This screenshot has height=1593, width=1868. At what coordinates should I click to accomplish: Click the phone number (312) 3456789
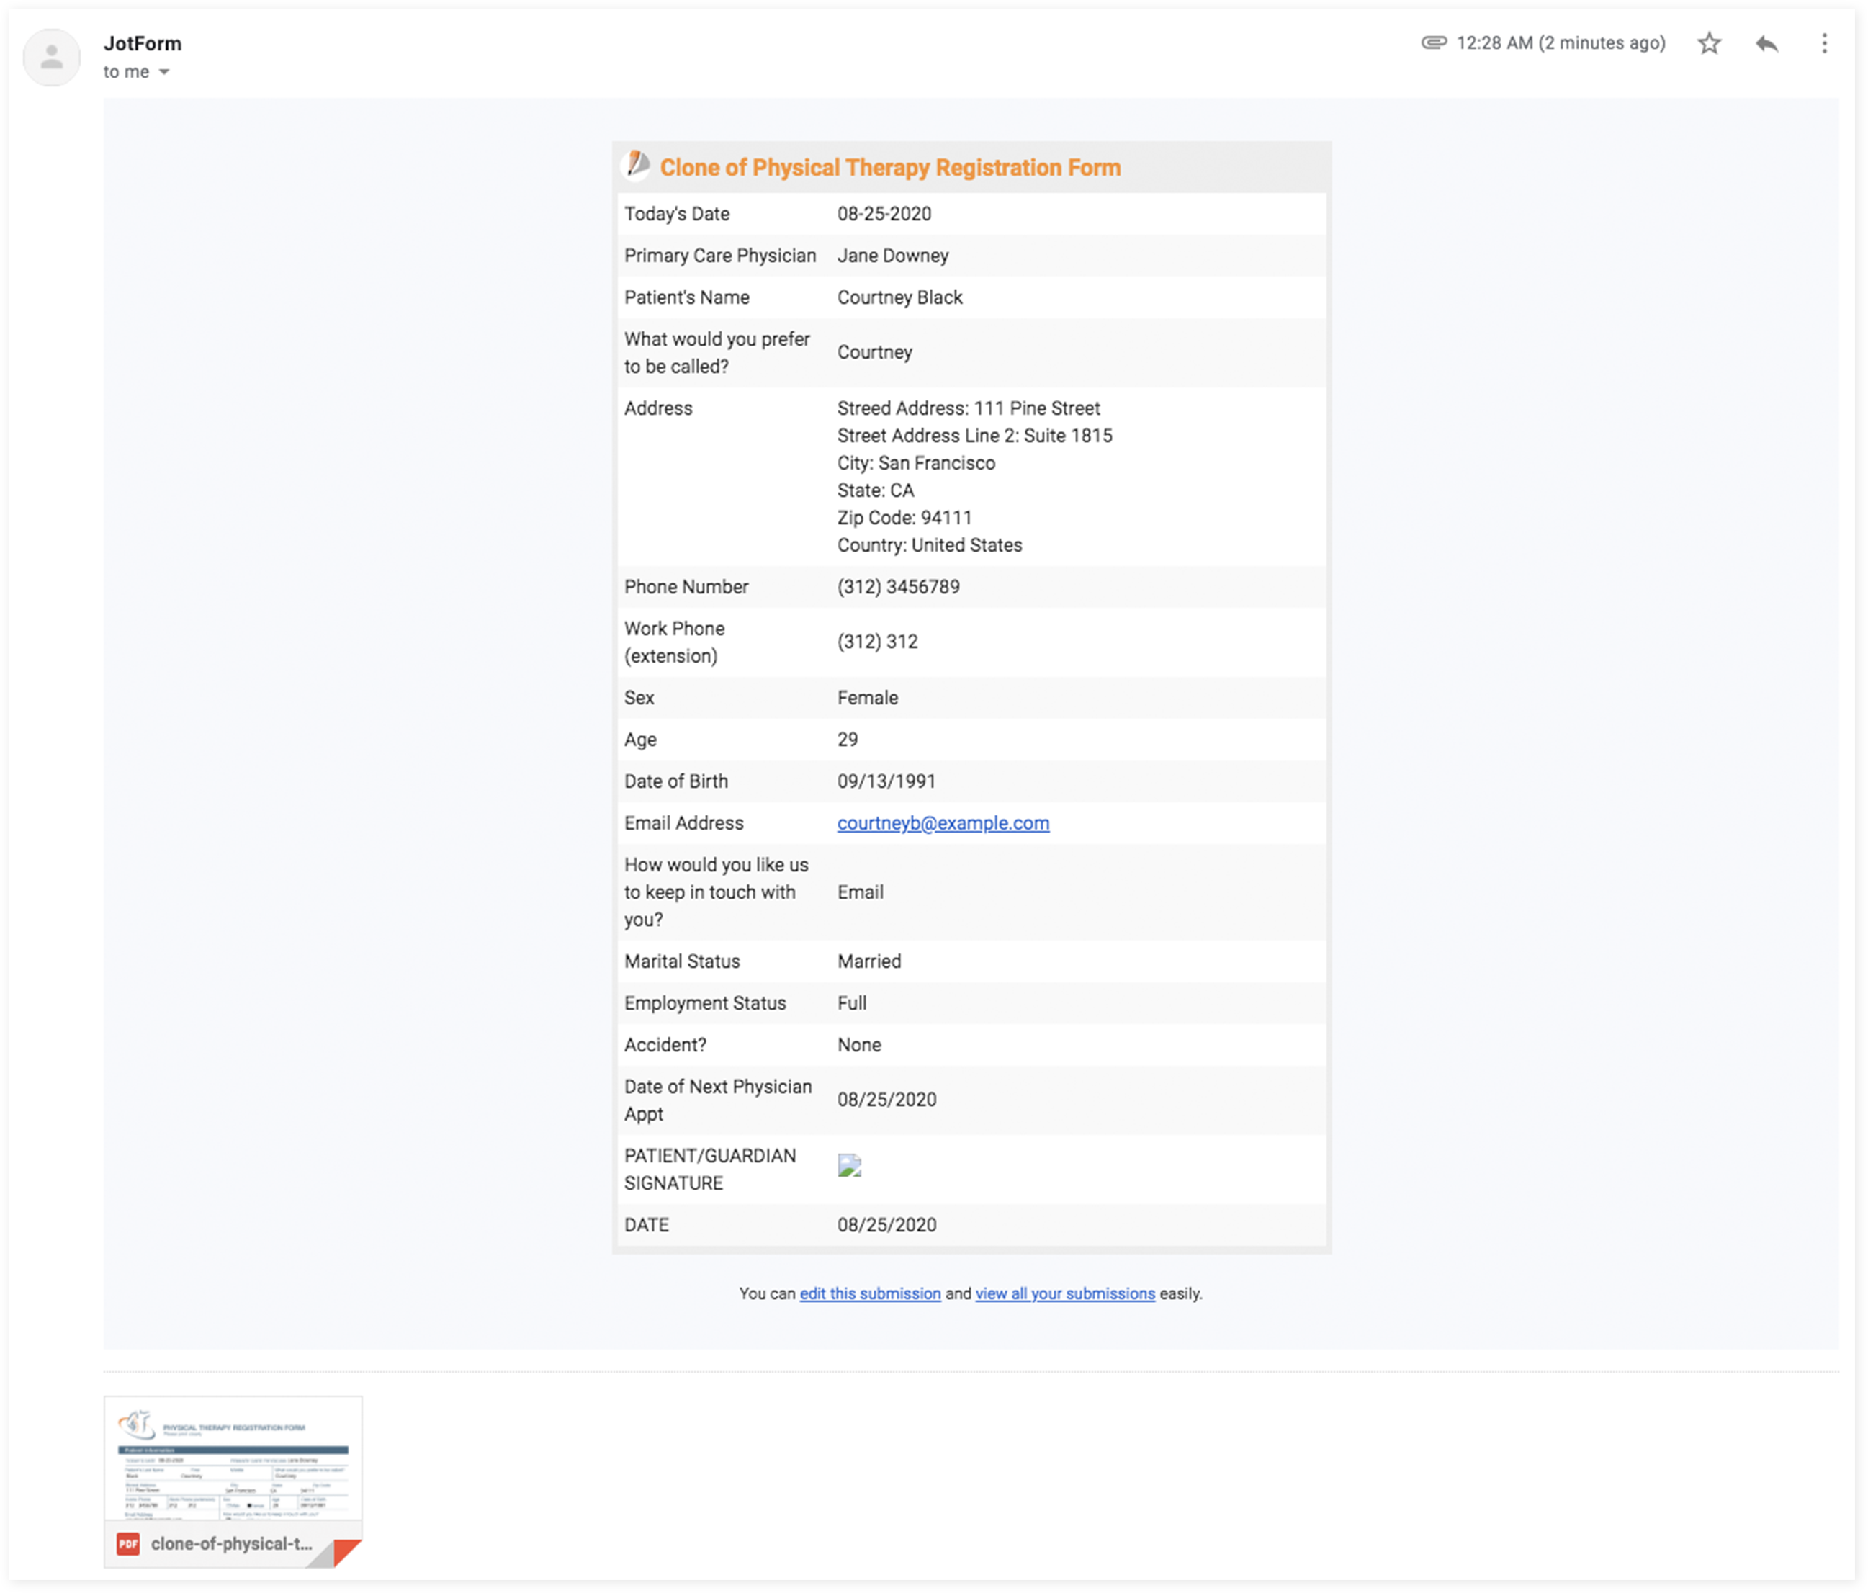[898, 587]
